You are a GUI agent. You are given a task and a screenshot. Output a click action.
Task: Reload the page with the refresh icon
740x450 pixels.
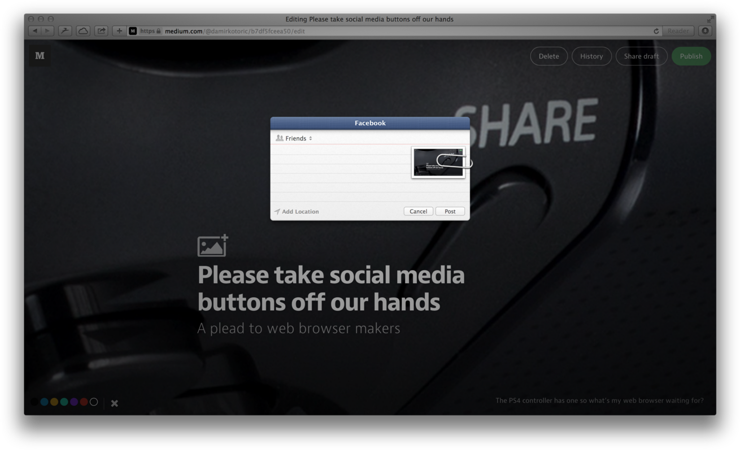point(656,31)
